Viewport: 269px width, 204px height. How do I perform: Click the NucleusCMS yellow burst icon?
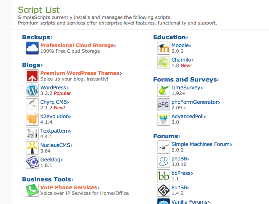32,148
